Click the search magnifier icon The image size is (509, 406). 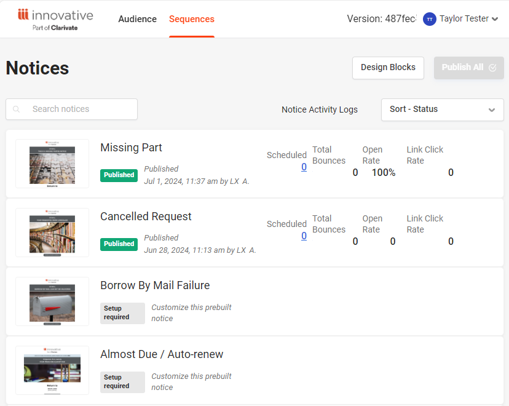click(x=16, y=109)
